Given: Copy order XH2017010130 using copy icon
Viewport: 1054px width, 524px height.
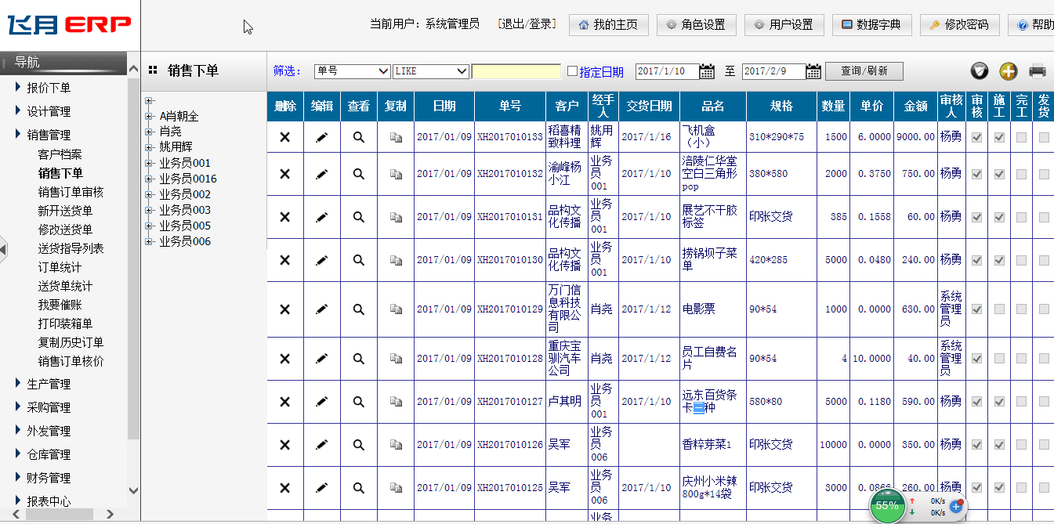Looking at the screenshot, I should tap(397, 260).
